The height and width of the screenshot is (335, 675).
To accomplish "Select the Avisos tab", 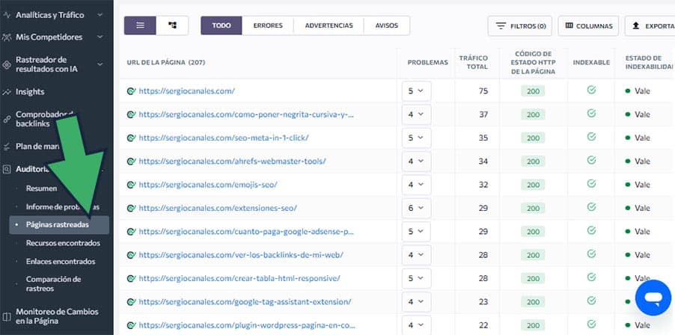I will (387, 25).
